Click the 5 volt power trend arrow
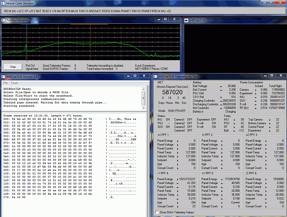287x217 pixels. coord(255,104)
